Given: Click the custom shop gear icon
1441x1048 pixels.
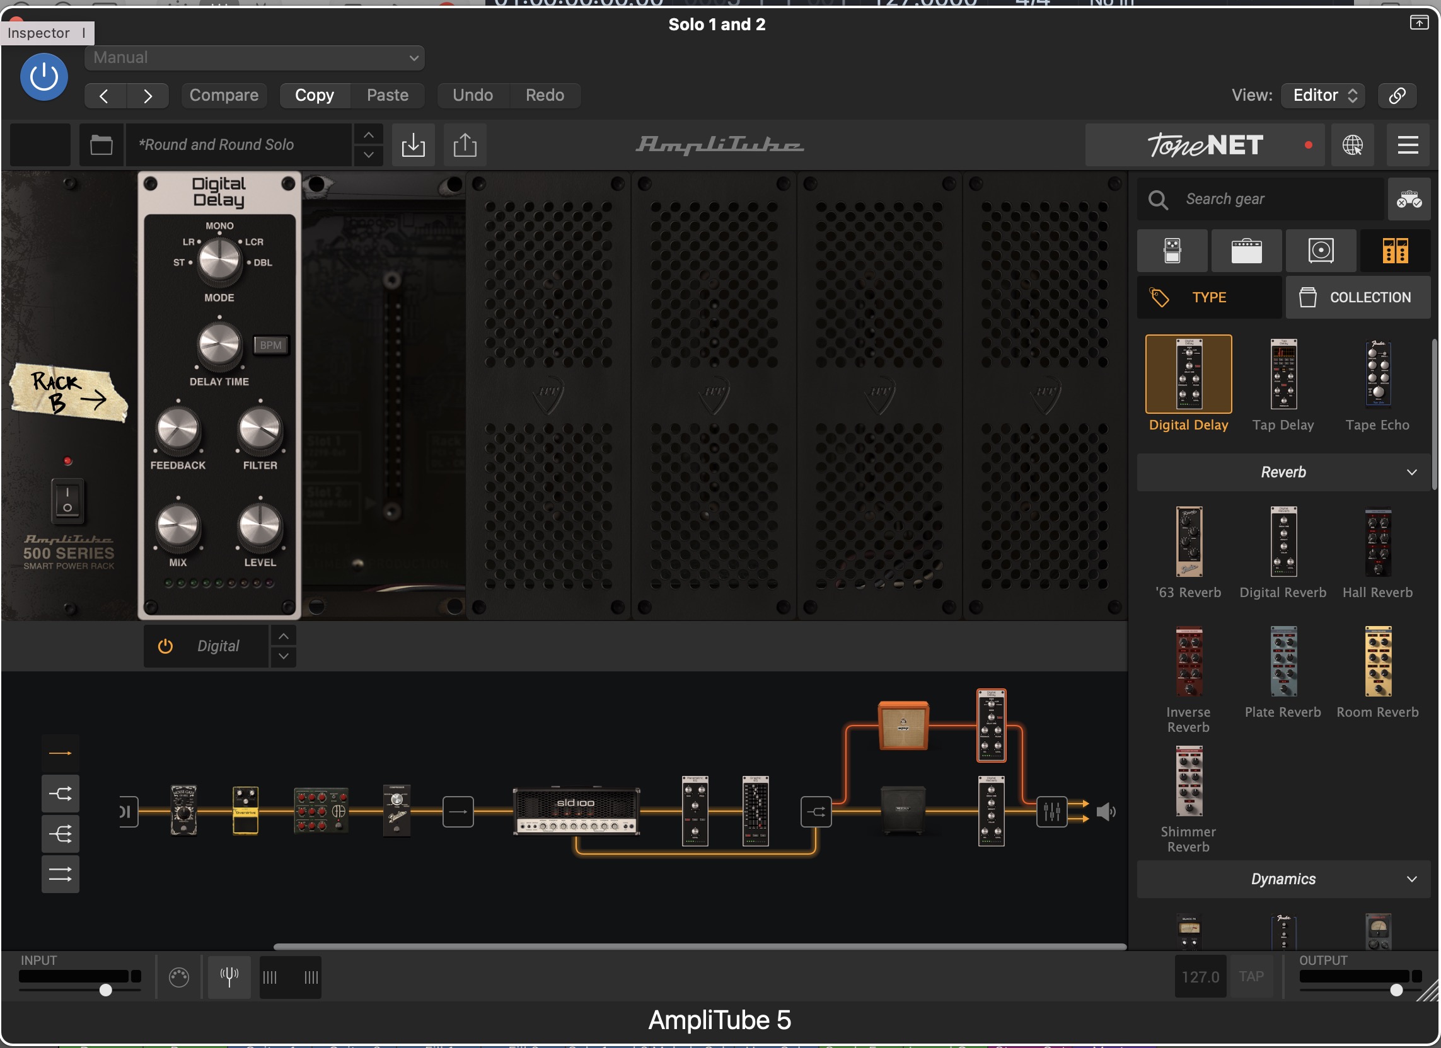Looking at the screenshot, I should pos(1409,199).
